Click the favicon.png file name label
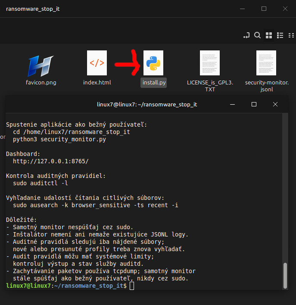 (41, 82)
